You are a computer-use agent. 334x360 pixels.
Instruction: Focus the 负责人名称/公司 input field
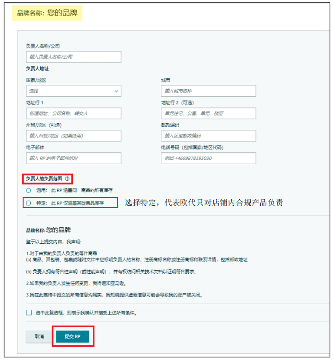click(73, 57)
